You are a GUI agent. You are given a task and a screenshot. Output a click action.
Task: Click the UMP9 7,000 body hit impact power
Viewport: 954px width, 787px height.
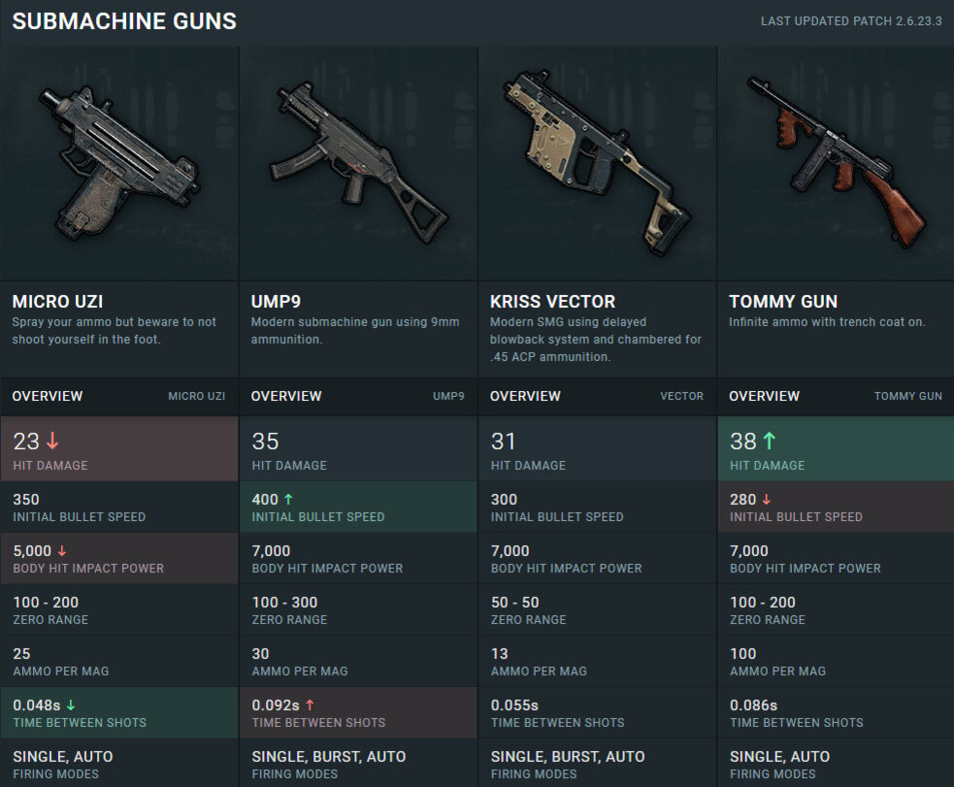click(272, 551)
